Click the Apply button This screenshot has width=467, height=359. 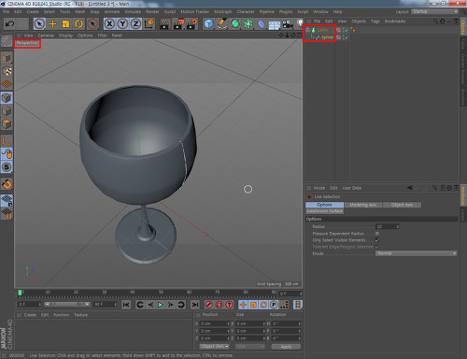tap(286, 347)
